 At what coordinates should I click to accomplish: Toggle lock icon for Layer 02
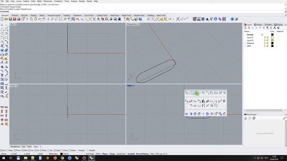point(267,40)
